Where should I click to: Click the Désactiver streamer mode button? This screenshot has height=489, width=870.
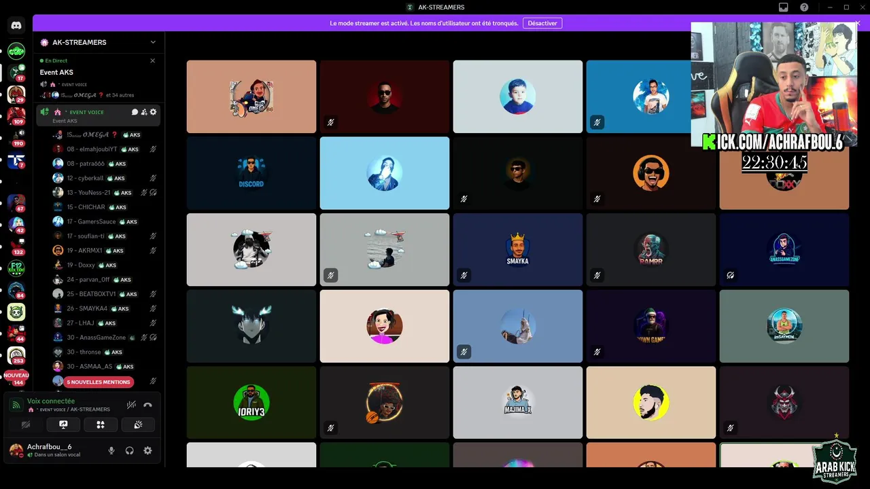[x=542, y=23]
